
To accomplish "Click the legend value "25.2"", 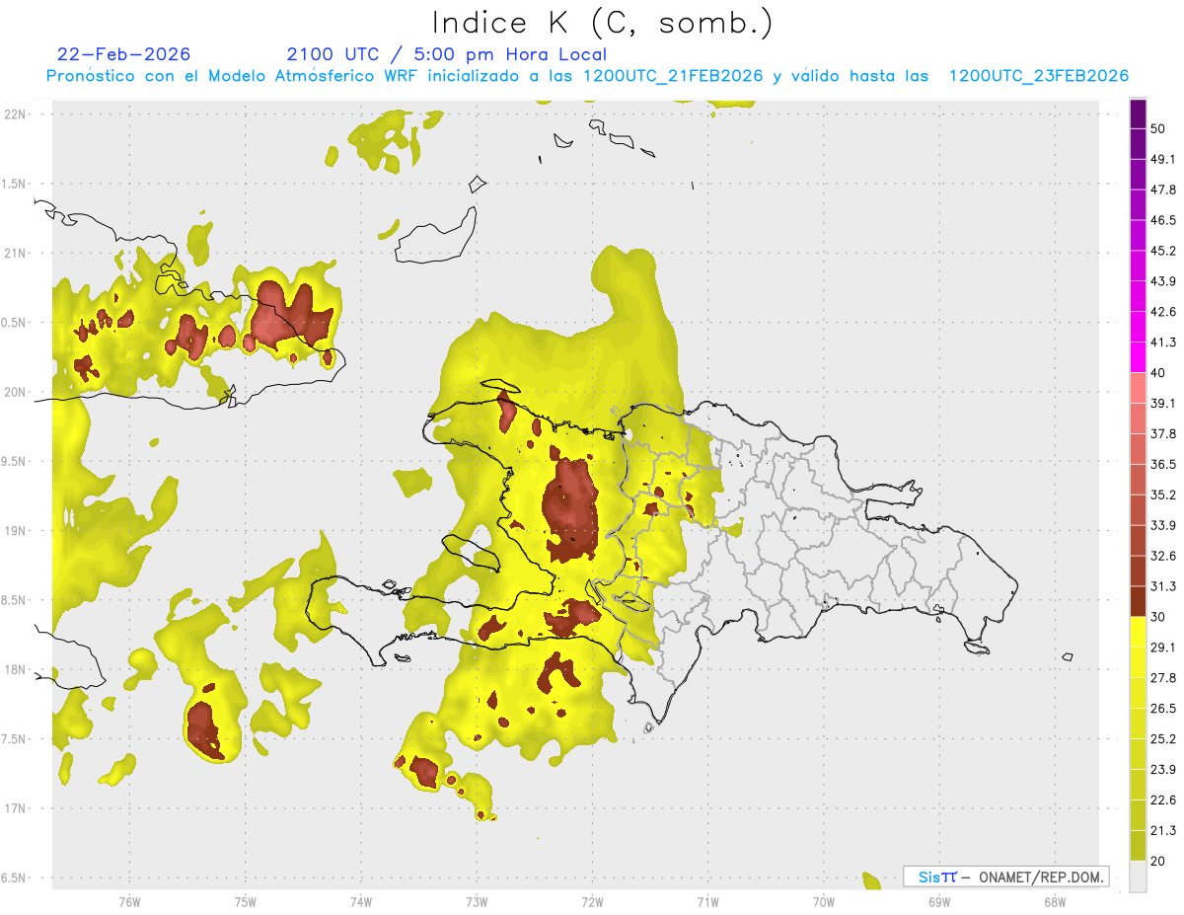I will coord(1163,739).
